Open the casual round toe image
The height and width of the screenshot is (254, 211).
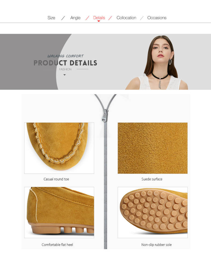click(x=59, y=148)
